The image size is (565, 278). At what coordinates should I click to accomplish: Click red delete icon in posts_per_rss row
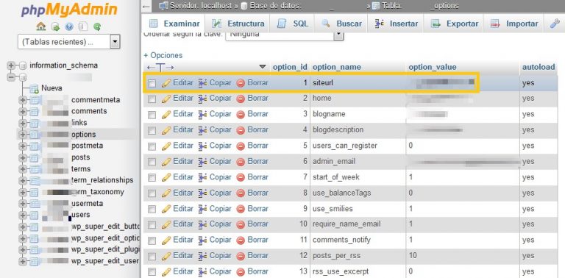pyautogui.click(x=241, y=257)
